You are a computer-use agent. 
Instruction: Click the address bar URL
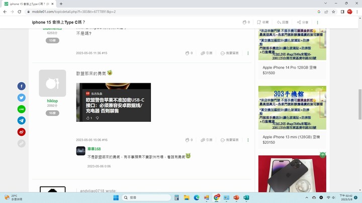click(74, 12)
